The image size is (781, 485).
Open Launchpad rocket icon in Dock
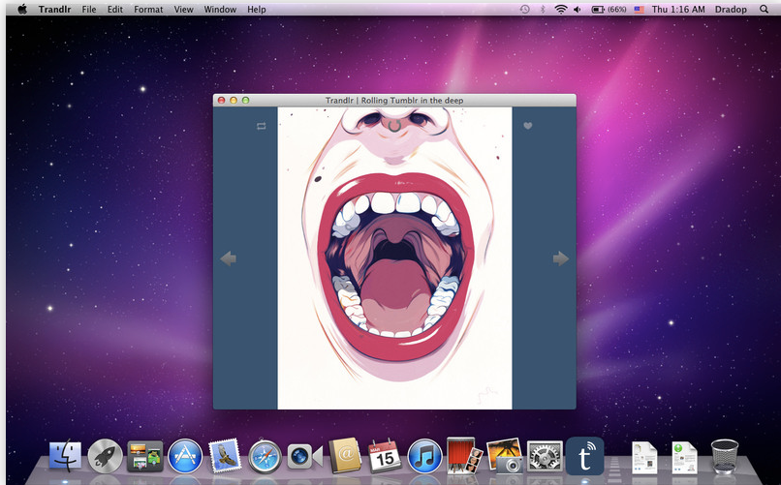click(x=105, y=456)
